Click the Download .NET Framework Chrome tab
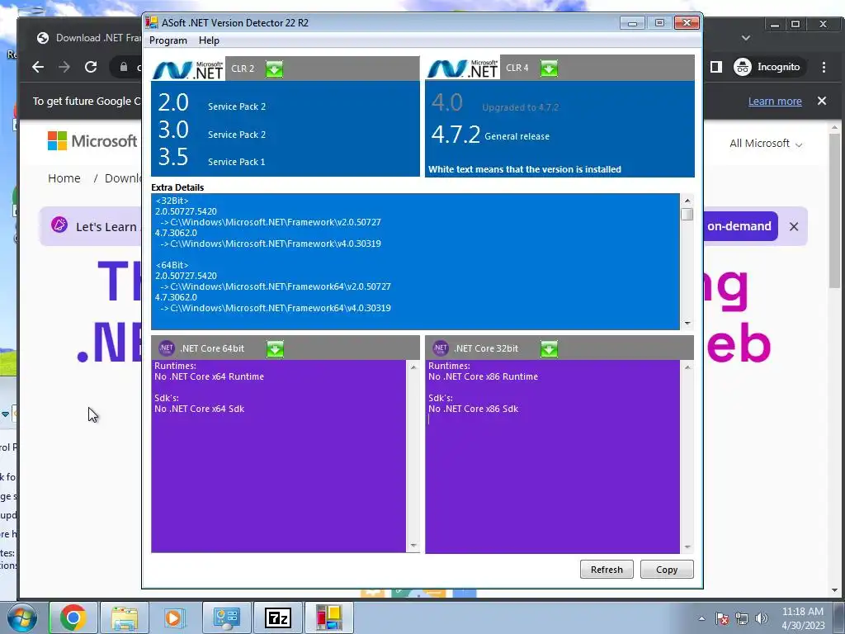 tap(89, 38)
